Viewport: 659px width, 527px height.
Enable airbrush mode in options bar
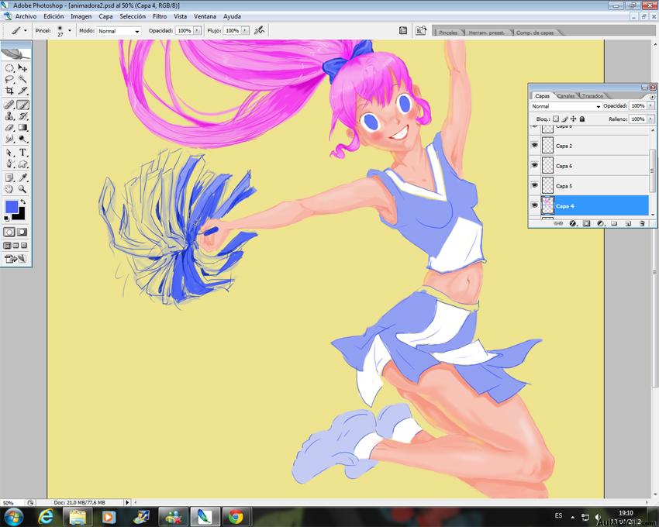[259, 31]
